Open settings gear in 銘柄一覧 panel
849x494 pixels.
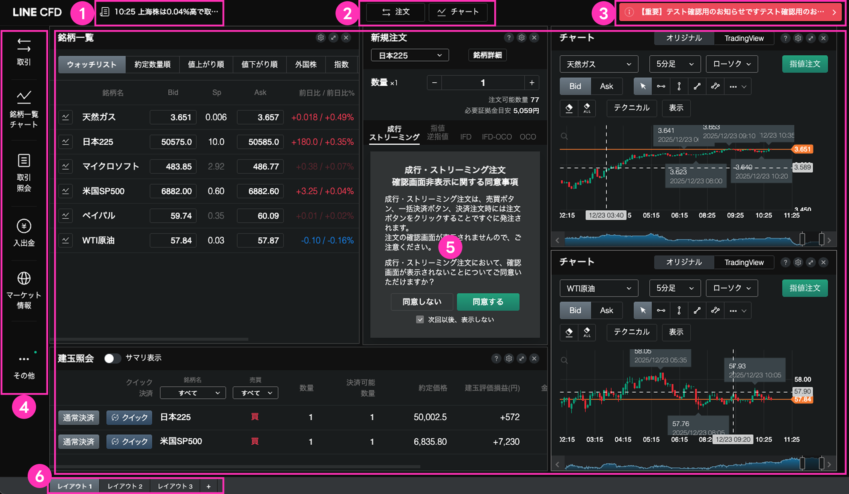point(321,38)
